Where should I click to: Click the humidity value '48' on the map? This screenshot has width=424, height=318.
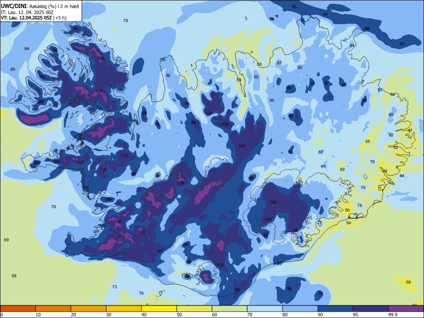(391, 183)
